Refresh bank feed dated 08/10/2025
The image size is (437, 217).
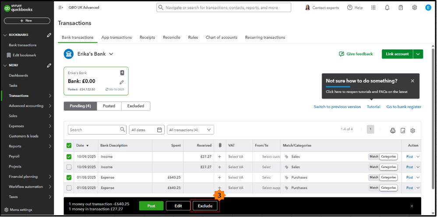point(107,90)
